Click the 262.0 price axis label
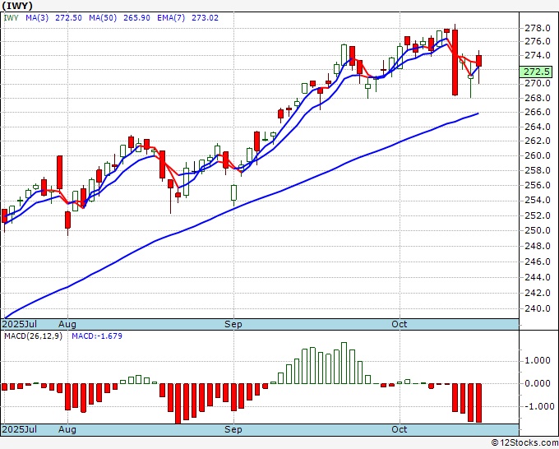559x449 pixels. point(538,141)
